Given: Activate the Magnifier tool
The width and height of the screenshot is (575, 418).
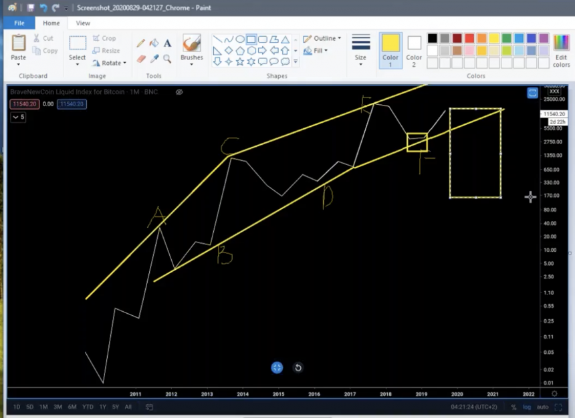Looking at the screenshot, I should click(x=167, y=59).
